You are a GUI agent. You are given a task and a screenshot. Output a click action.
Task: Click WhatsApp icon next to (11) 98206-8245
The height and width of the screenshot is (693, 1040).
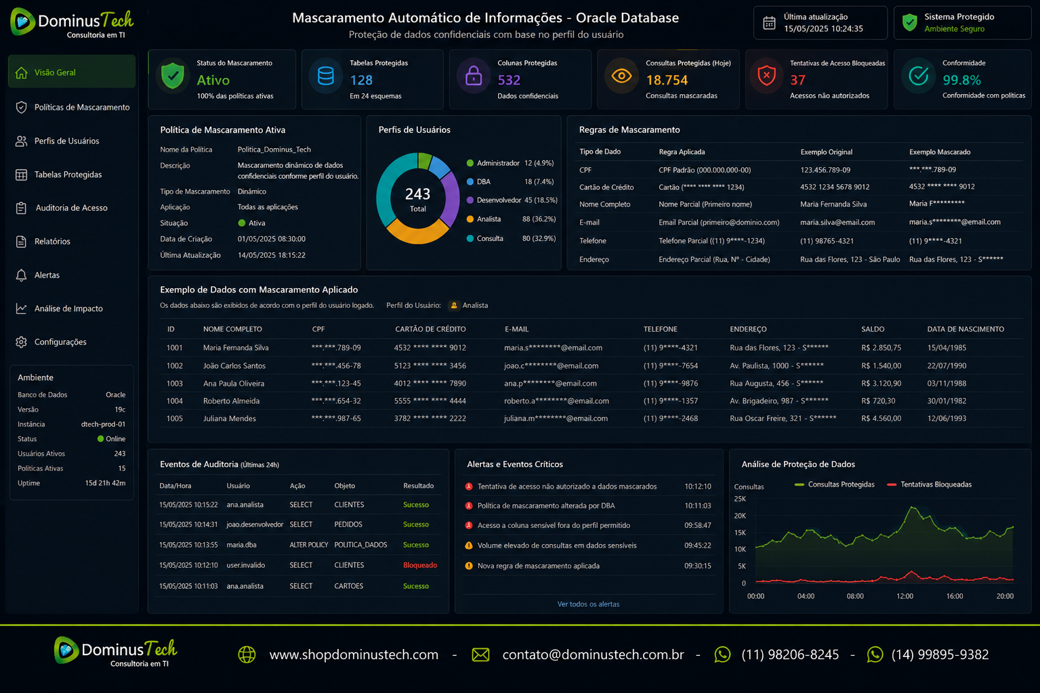[723, 654]
